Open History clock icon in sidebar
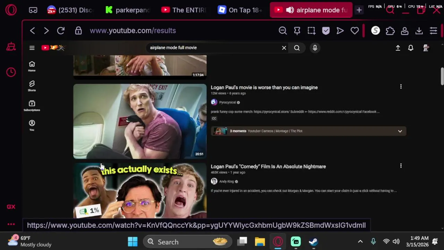 click(11, 72)
